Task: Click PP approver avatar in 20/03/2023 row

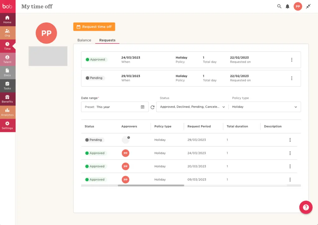Action: point(125,166)
